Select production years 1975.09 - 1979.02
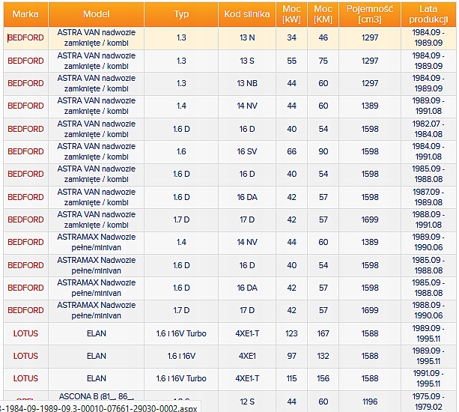 click(x=428, y=402)
